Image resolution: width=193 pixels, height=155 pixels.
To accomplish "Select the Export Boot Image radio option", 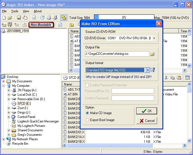I will coord(87,120).
